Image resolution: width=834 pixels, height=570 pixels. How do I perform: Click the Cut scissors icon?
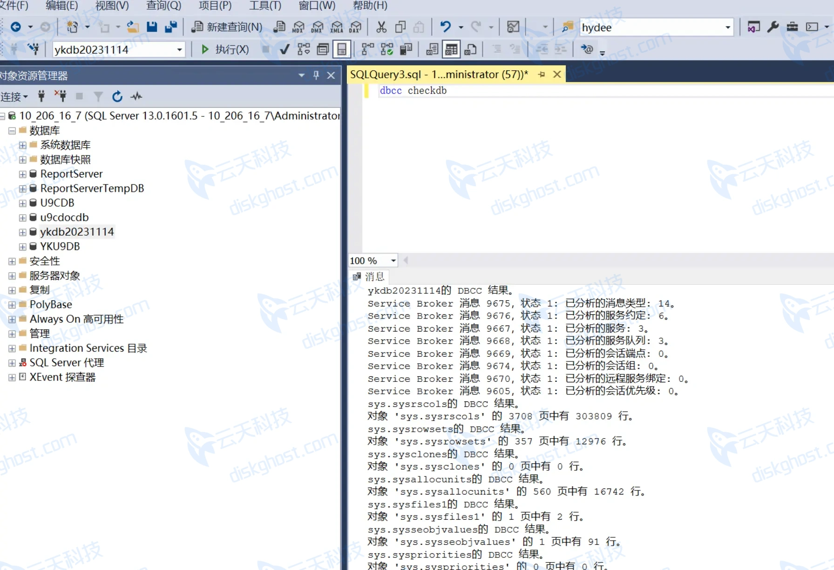tap(381, 27)
